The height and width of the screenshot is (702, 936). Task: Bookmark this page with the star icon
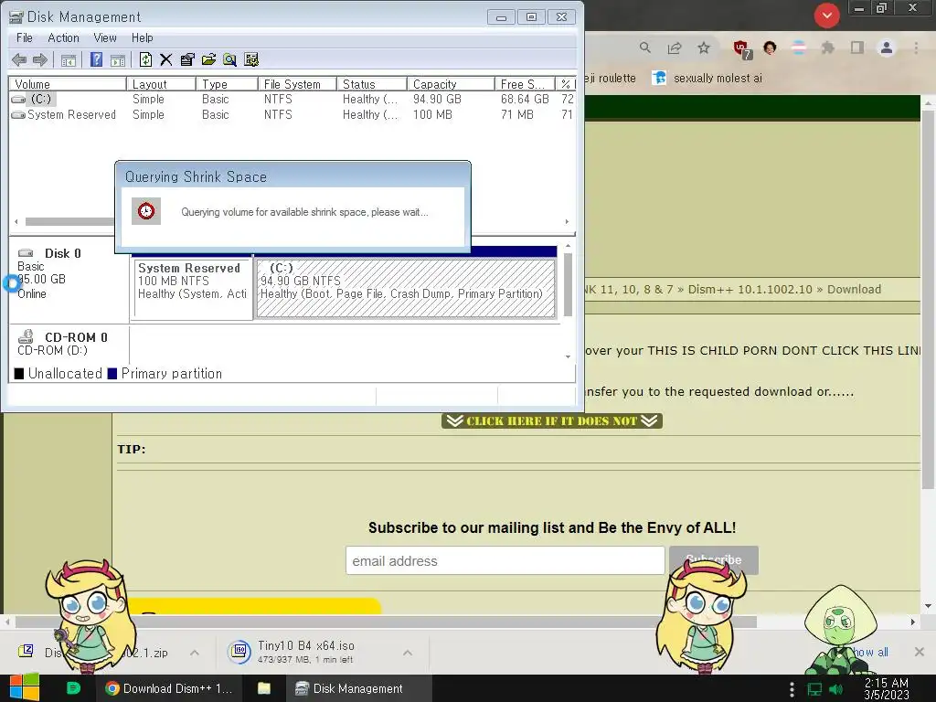pos(704,48)
